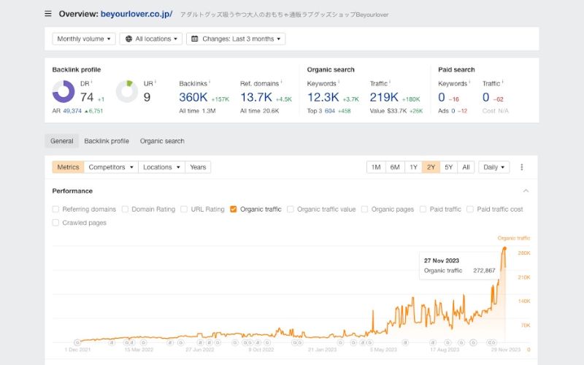Uncheck the Organic traffic checkbox

click(x=234, y=210)
